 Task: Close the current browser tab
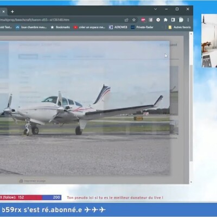click(x=3, y=11)
